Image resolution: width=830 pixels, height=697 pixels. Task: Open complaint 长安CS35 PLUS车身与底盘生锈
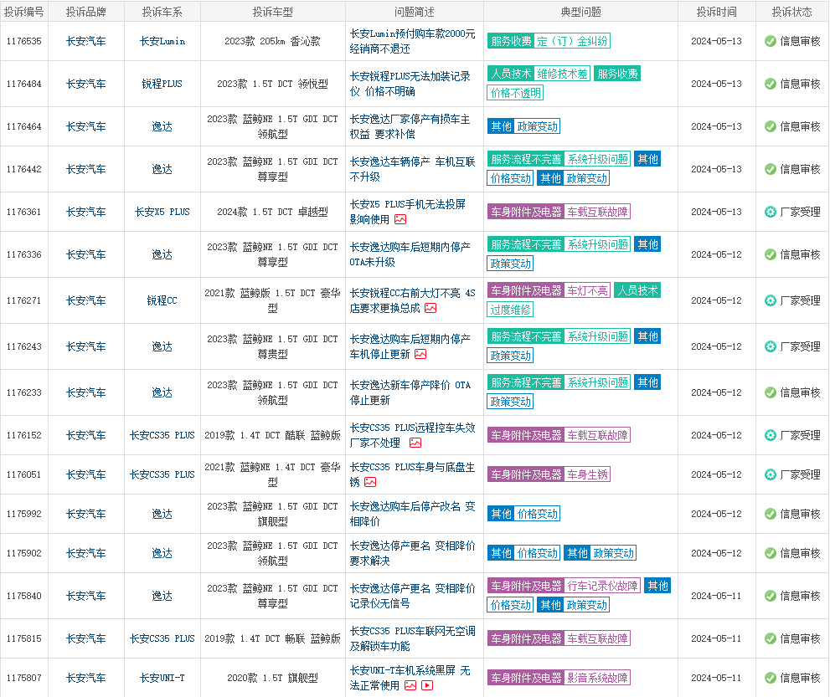(x=412, y=475)
